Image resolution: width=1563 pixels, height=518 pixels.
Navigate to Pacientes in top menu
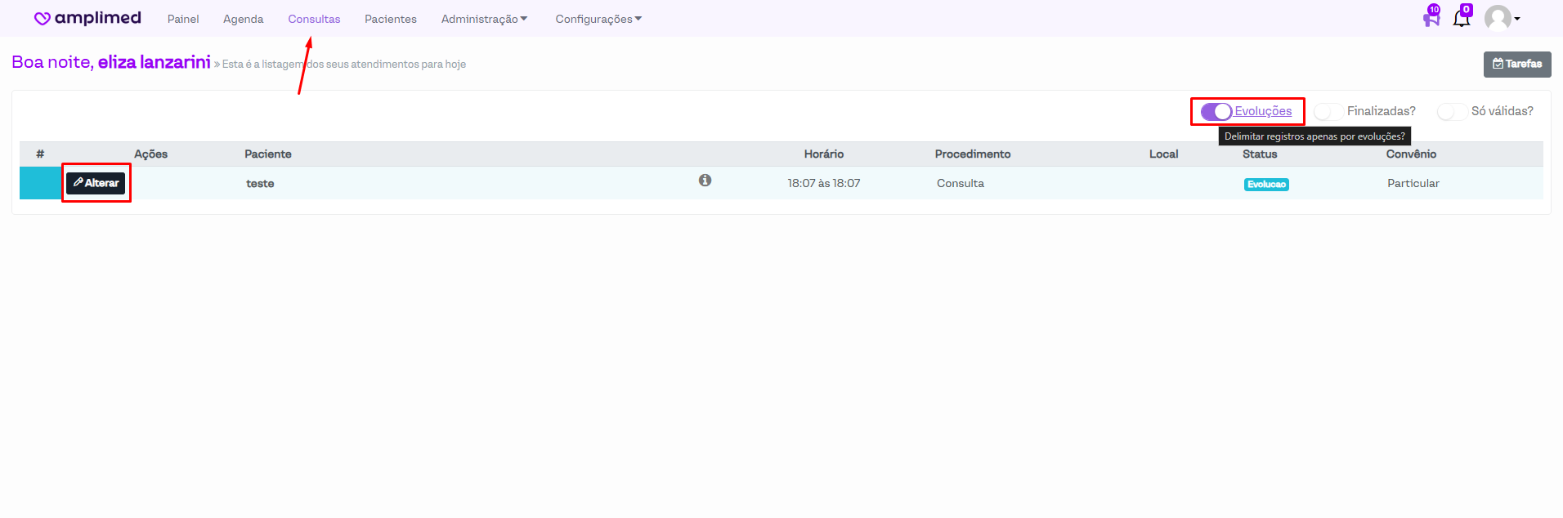point(391,19)
